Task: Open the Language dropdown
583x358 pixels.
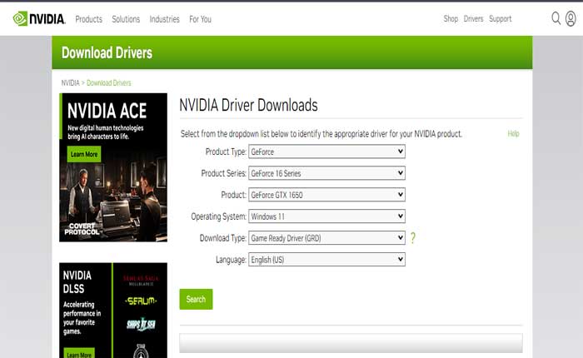Action: pyautogui.click(x=326, y=260)
